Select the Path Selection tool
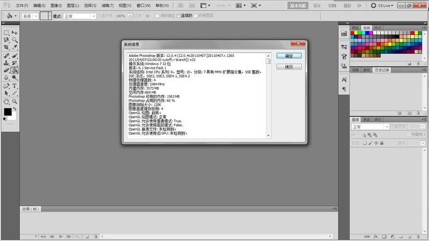Viewport: 429px width, 241px height. [6, 93]
